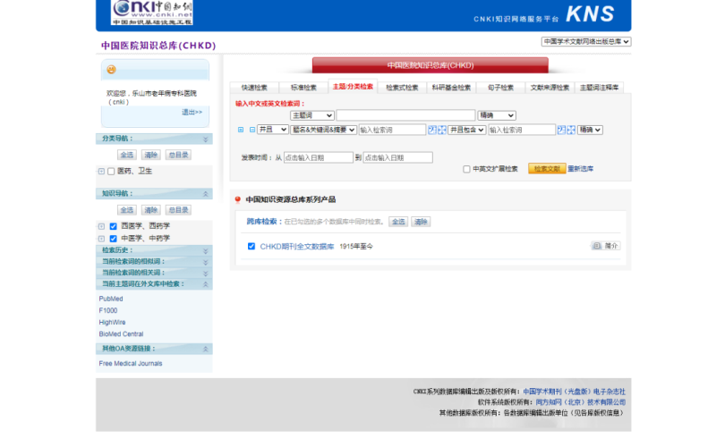Viewport: 716px width, 447px height.
Task: Click the red pin icon beside 中国知识资源总库系列产品
Action: click(x=238, y=199)
